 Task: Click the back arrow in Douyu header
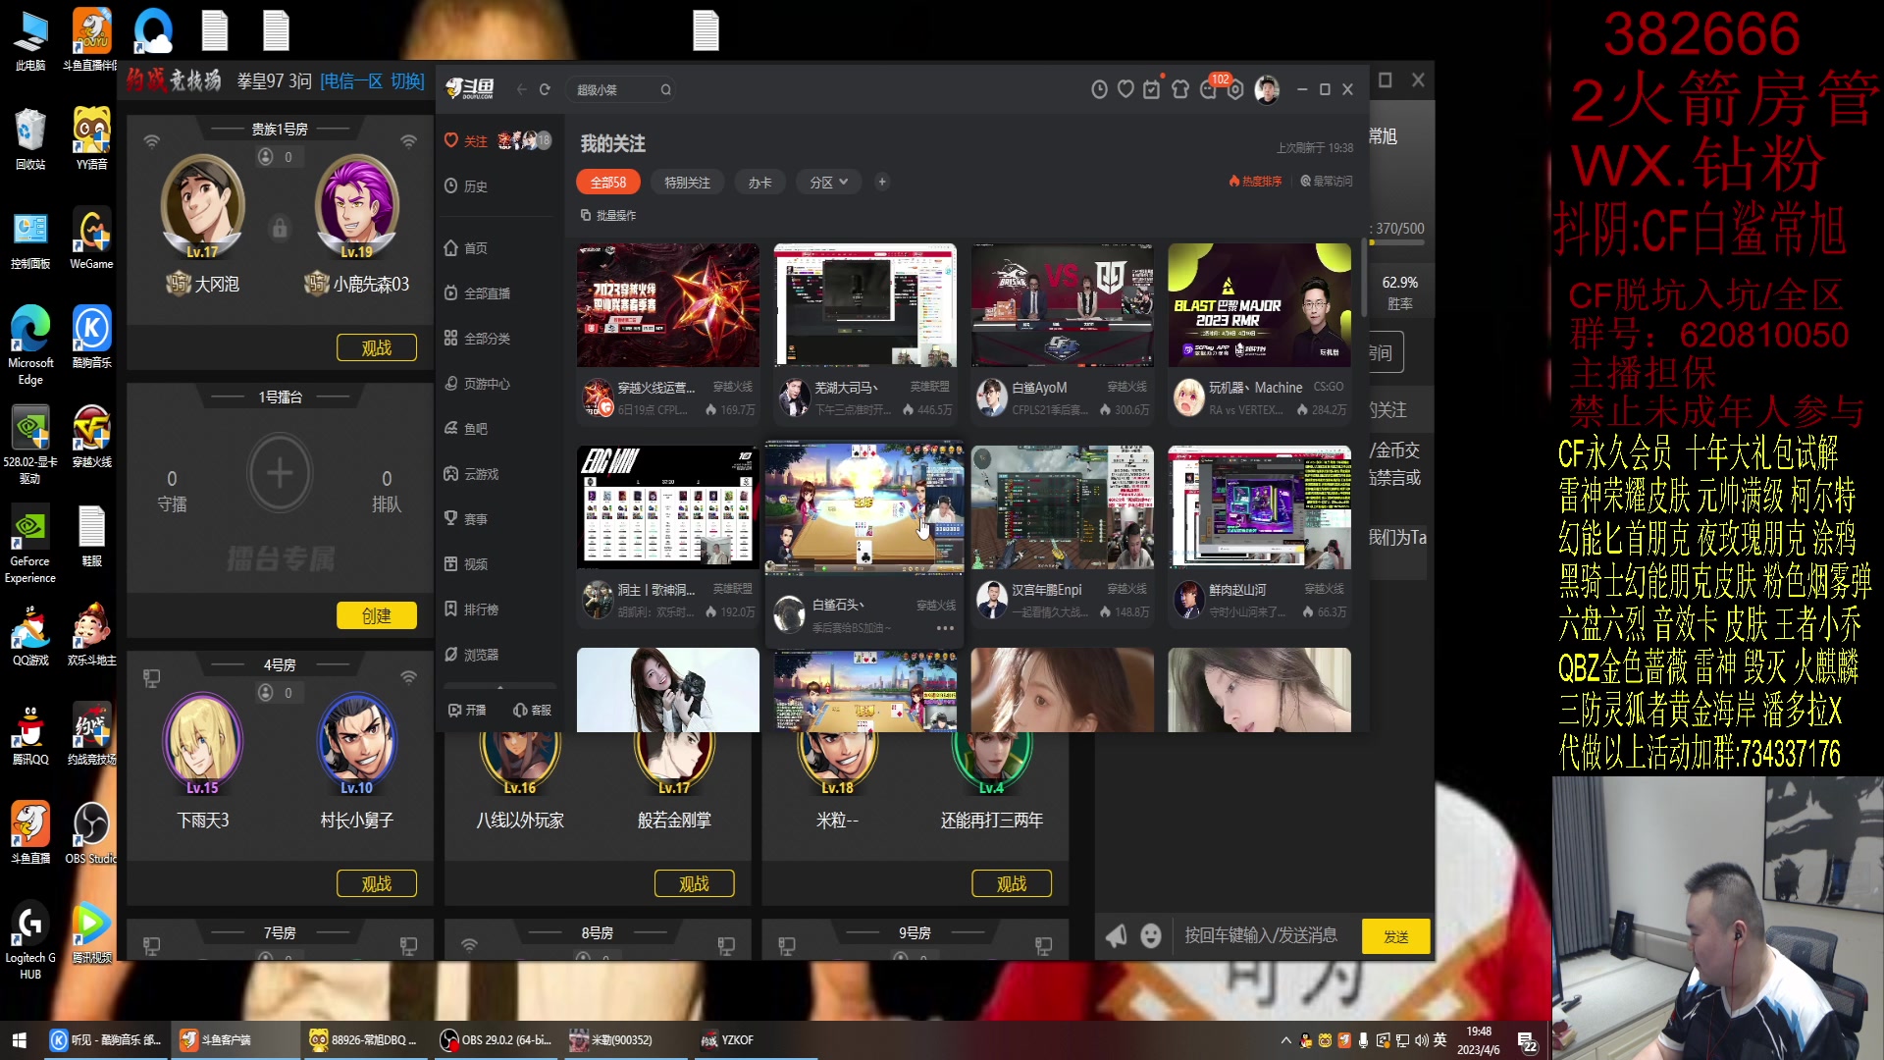(x=522, y=89)
